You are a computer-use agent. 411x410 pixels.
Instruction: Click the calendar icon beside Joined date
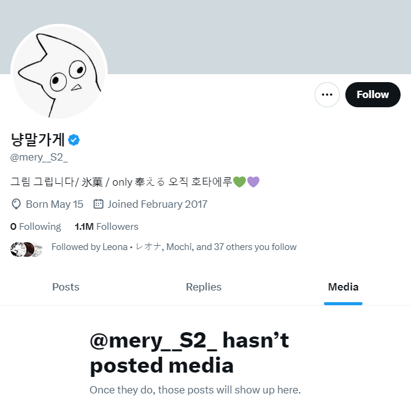pos(98,204)
